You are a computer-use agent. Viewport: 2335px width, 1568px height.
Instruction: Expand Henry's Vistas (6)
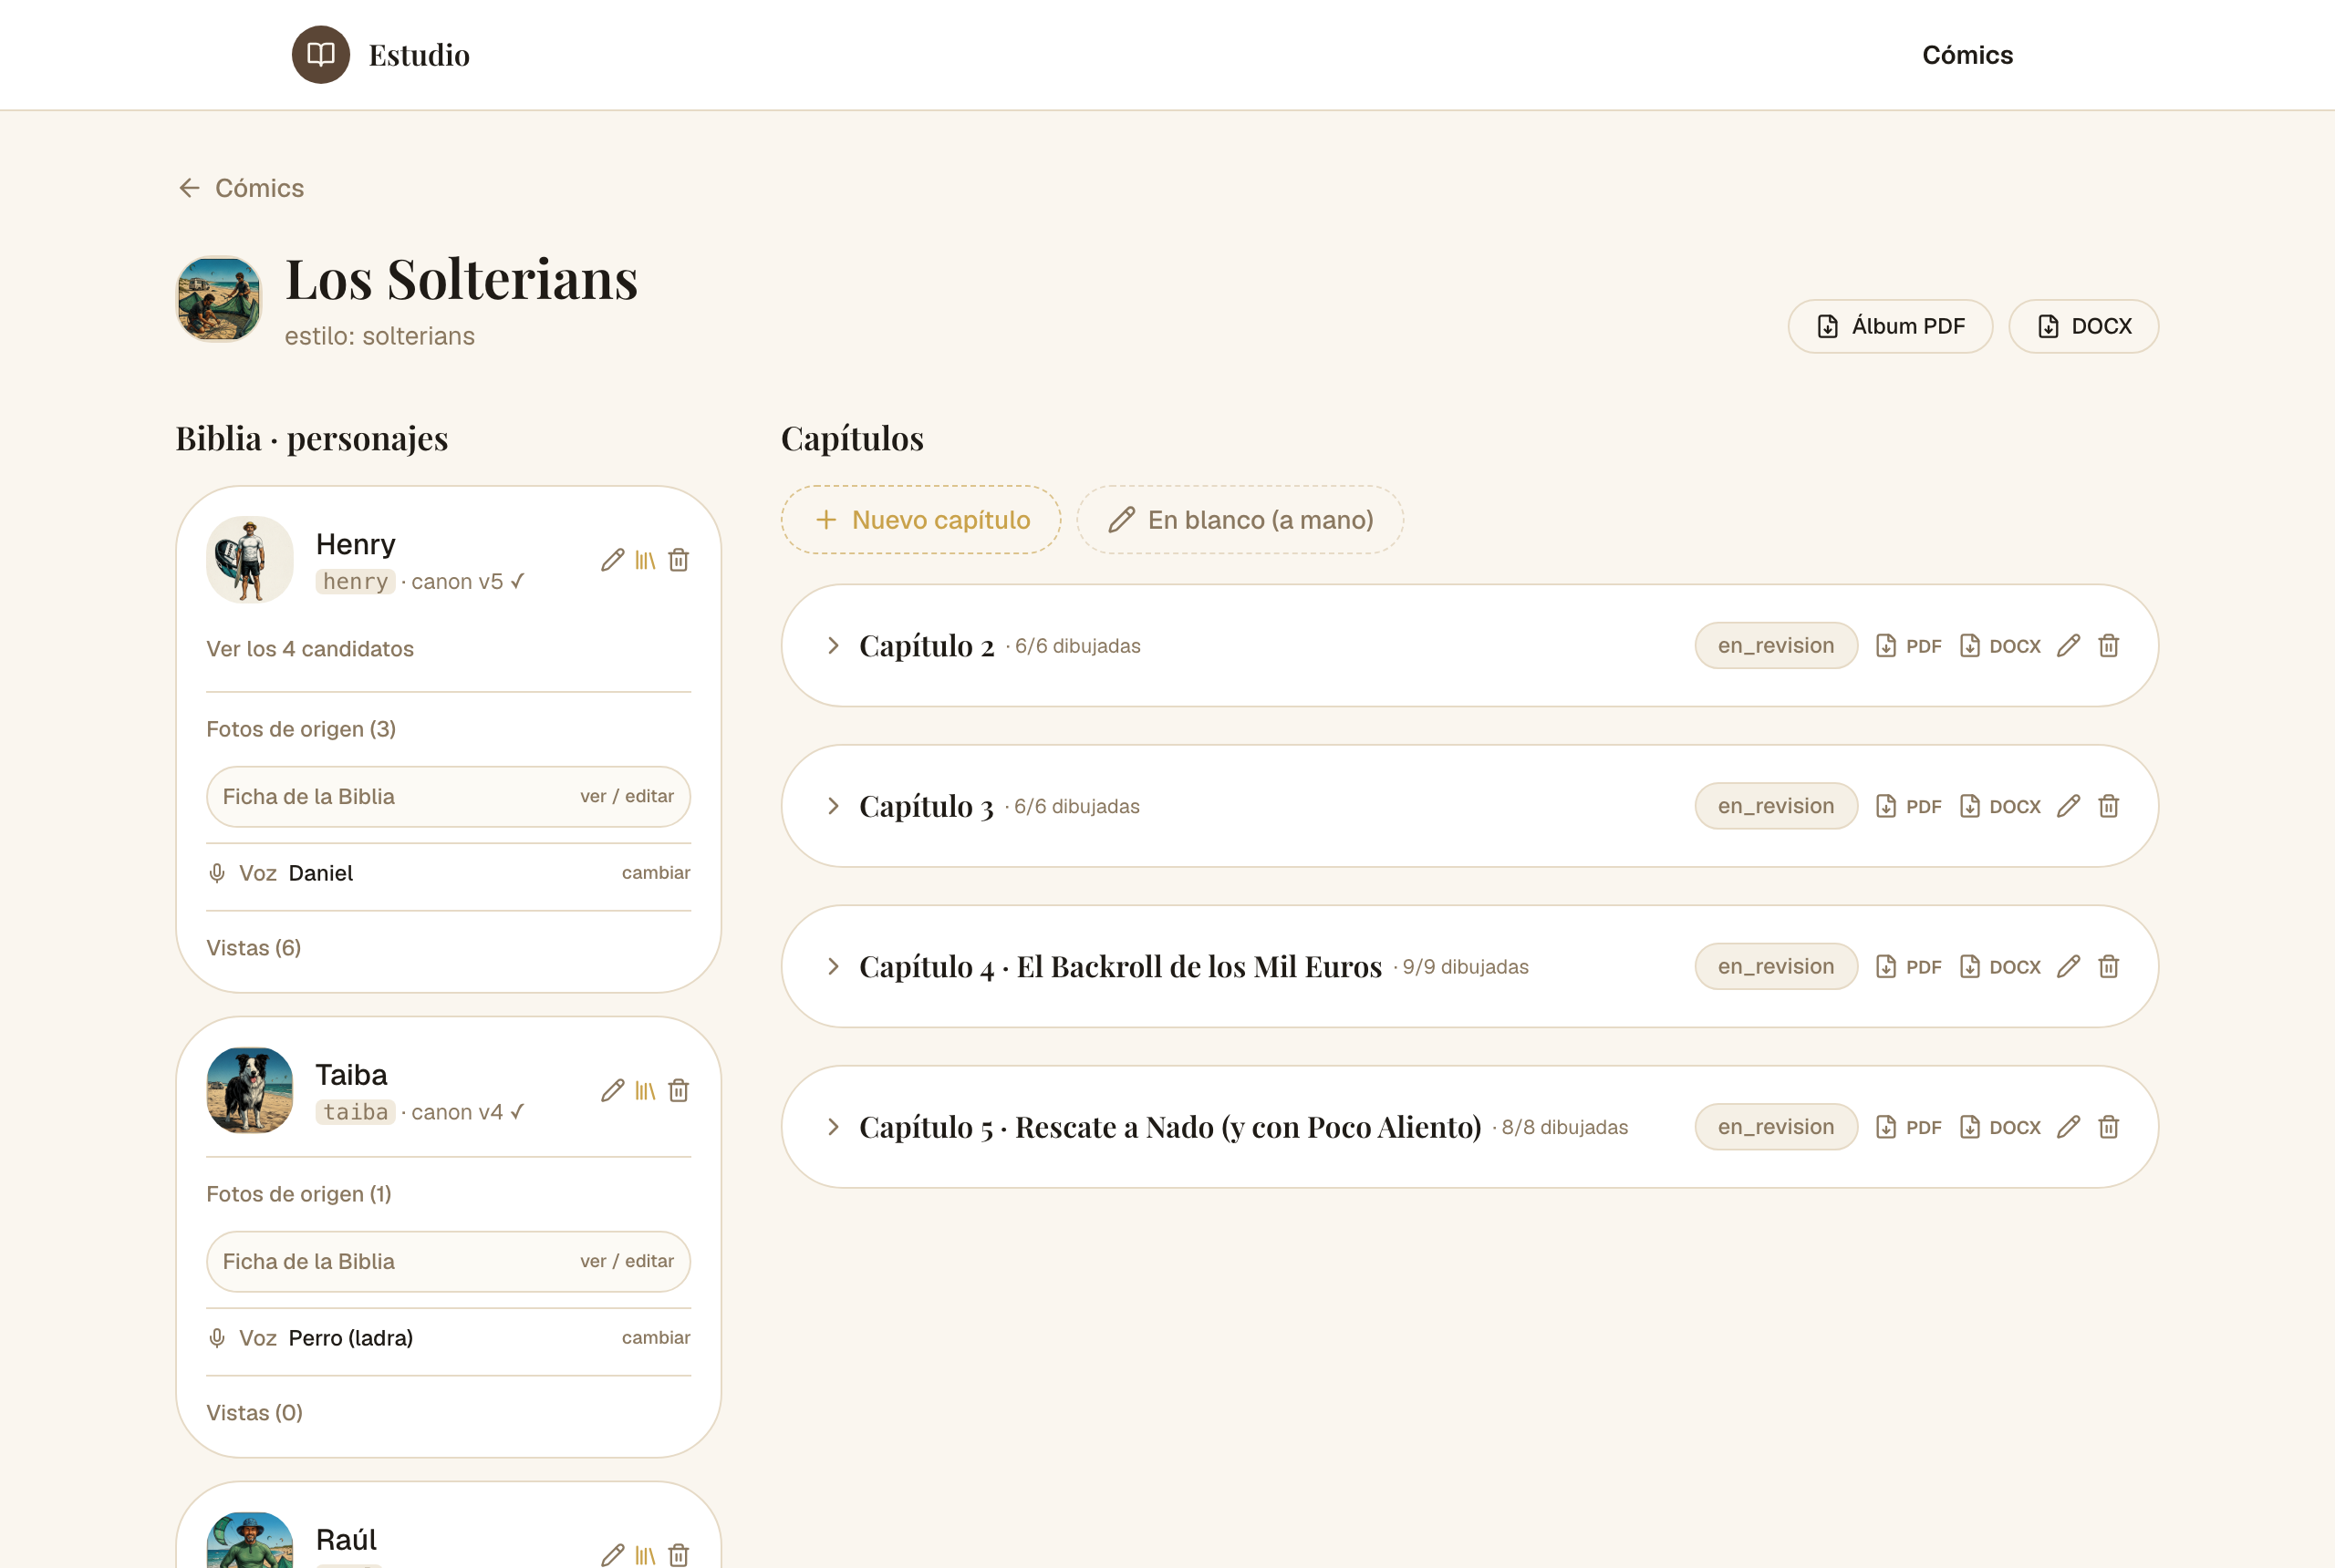254,948
